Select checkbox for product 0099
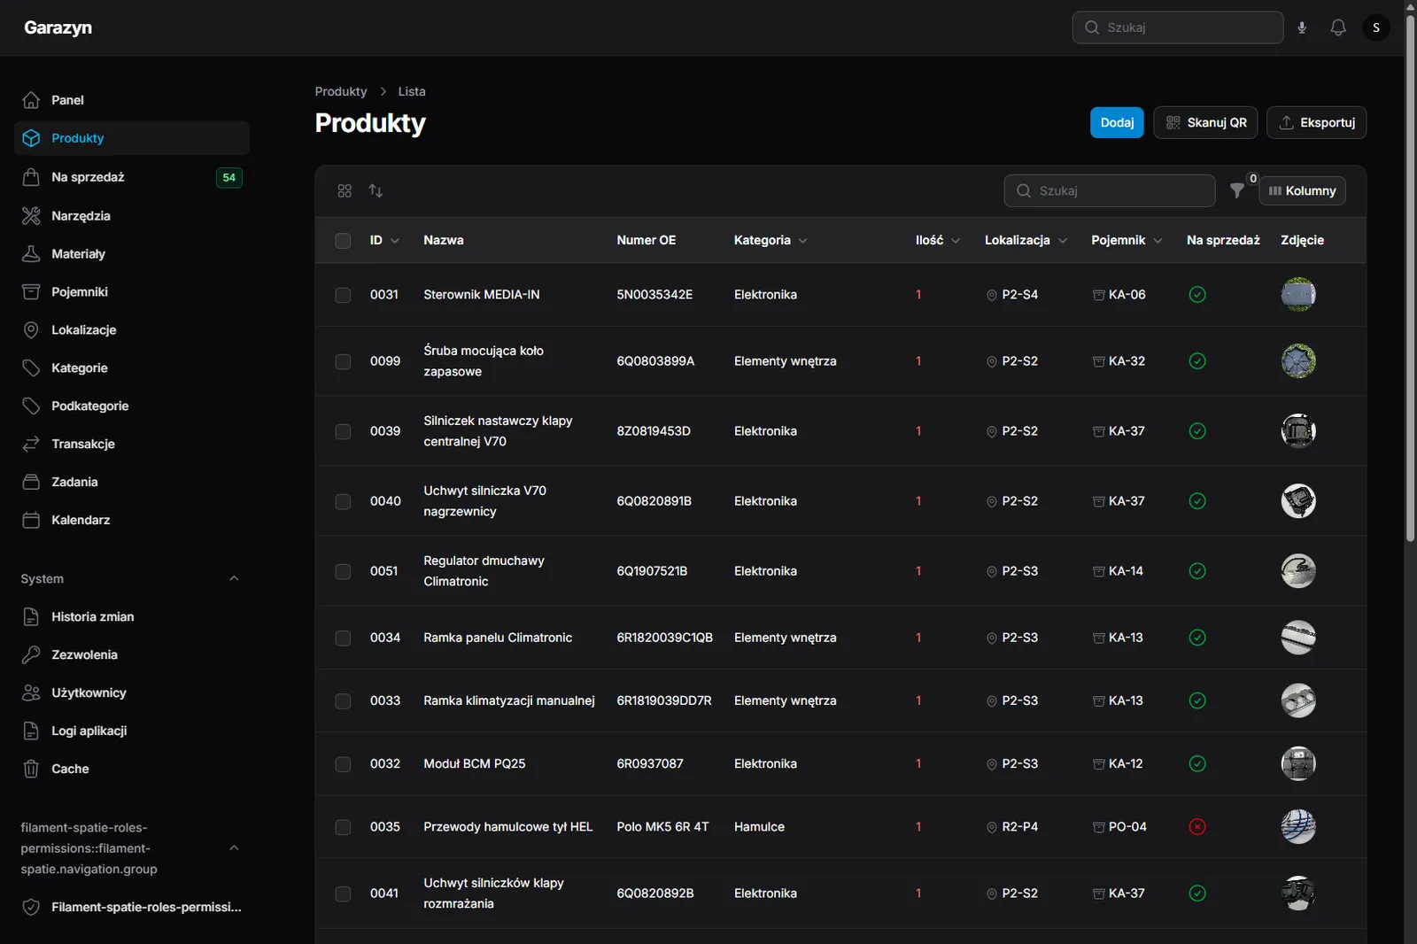1417x944 pixels. [x=343, y=361]
